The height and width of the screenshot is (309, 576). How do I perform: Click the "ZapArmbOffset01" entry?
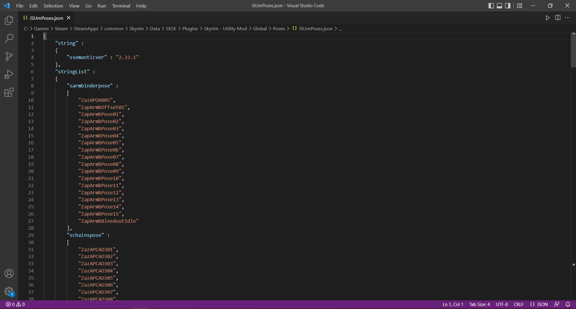103,107
